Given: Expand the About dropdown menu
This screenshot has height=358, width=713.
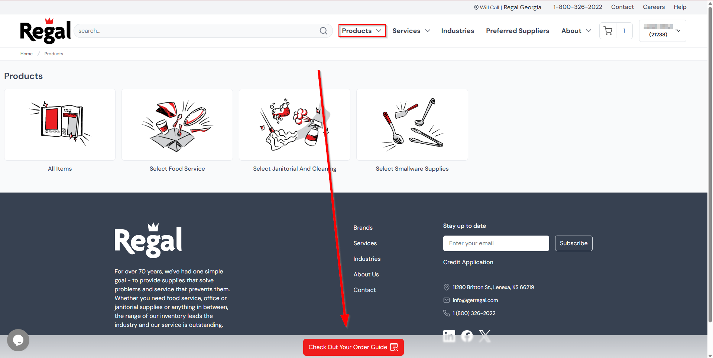Looking at the screenshot, I should click(x=576, y=31).
